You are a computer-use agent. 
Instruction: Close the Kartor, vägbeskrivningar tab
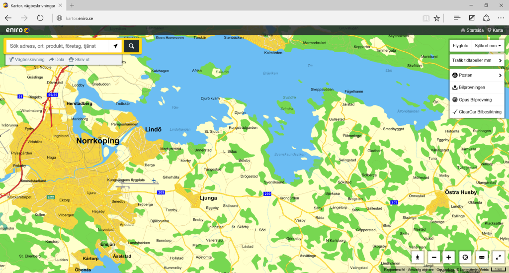tap(60, 5)
